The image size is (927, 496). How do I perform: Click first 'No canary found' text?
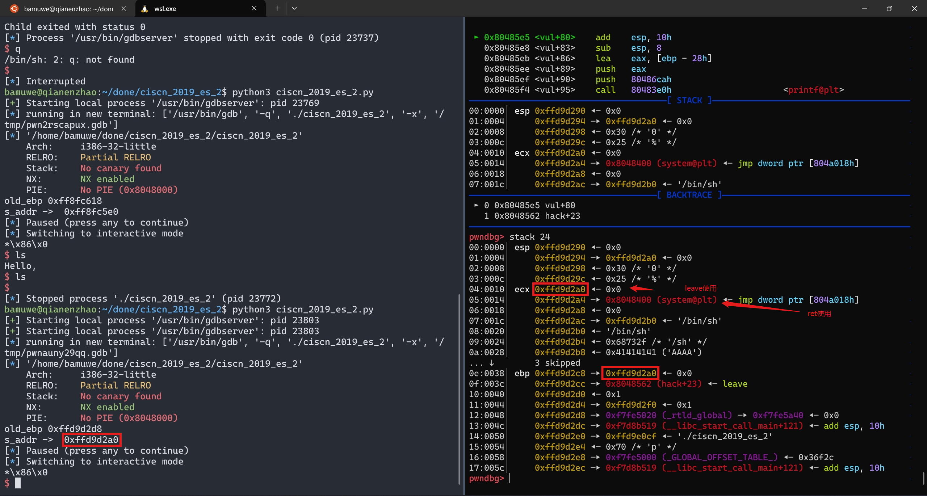point(121,168)
